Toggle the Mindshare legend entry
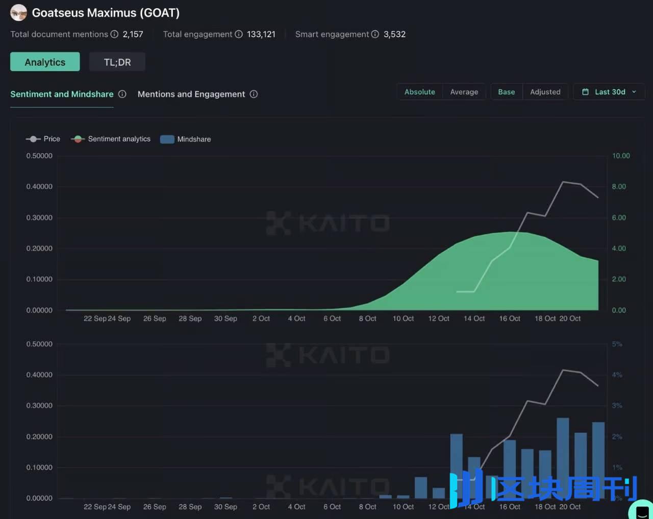The height and width of the screenshot is (519, 653). pyautogui.click(x=185, y=139)
